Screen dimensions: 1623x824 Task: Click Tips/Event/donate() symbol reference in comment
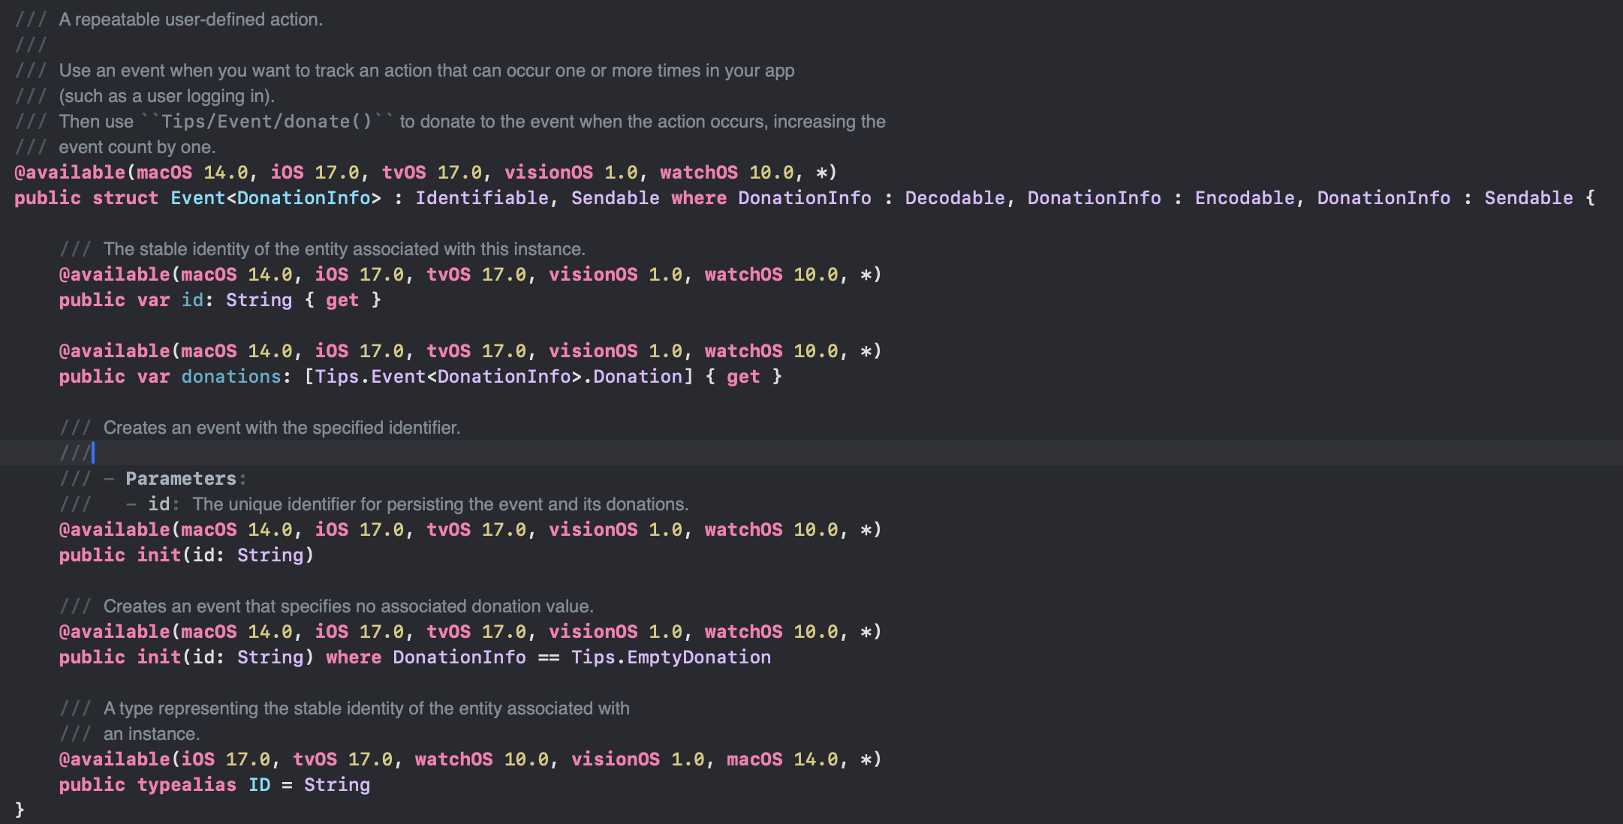[x=266, y=122]
